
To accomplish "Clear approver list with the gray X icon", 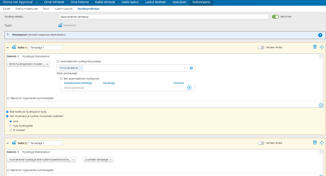I will 185,68.
